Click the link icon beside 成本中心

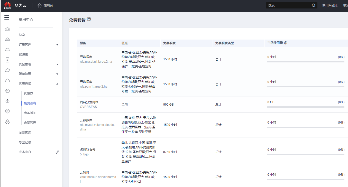click(x=57, y=152)
